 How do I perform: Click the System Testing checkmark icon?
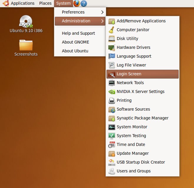click(x=112, y=136)
